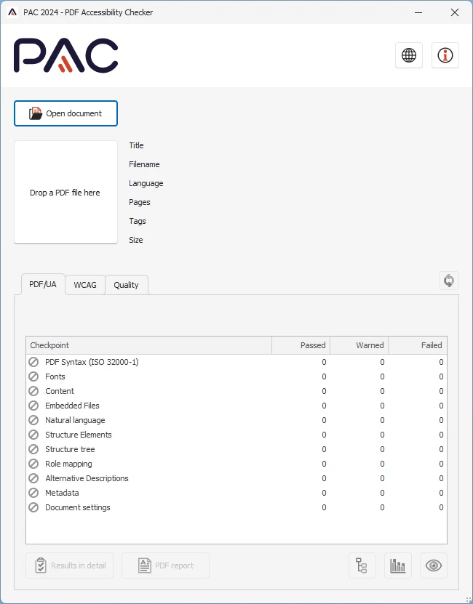
Task: Click the Passed column header
Action: (301, 345)
